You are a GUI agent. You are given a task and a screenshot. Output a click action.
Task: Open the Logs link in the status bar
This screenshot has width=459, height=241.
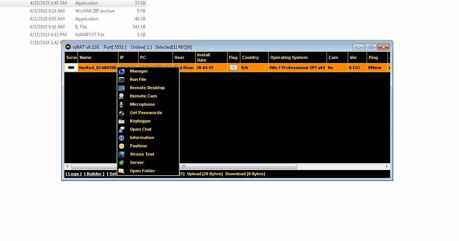pos(73,174)
